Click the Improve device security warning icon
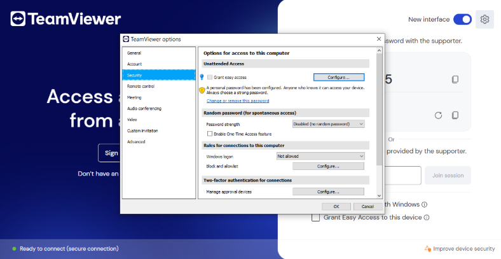 point(427,248)
